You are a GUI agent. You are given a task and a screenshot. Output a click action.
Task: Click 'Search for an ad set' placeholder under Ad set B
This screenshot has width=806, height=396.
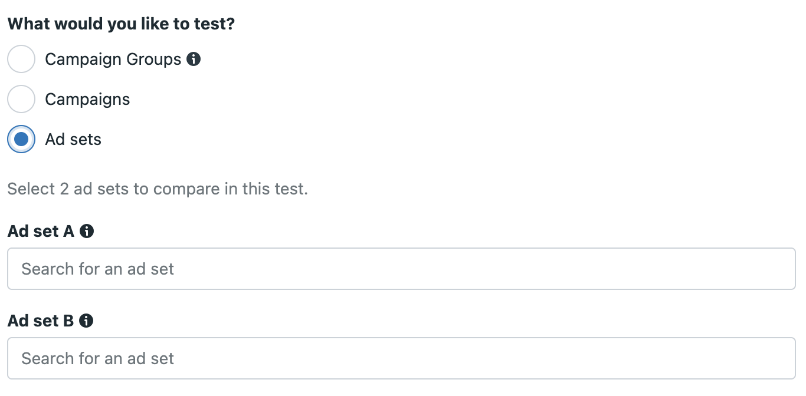coord(98,359)
